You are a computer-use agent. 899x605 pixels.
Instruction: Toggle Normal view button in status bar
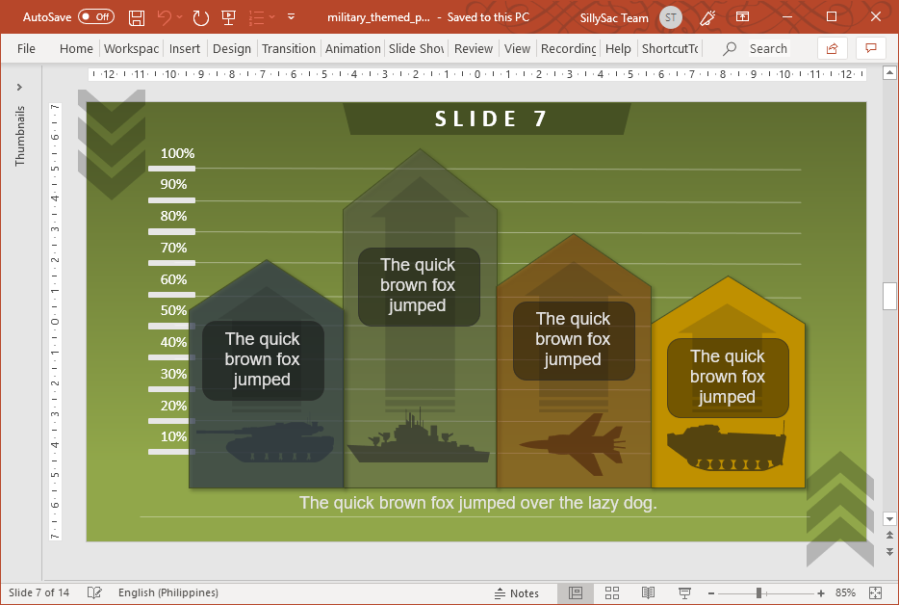(x=576, y=592)
